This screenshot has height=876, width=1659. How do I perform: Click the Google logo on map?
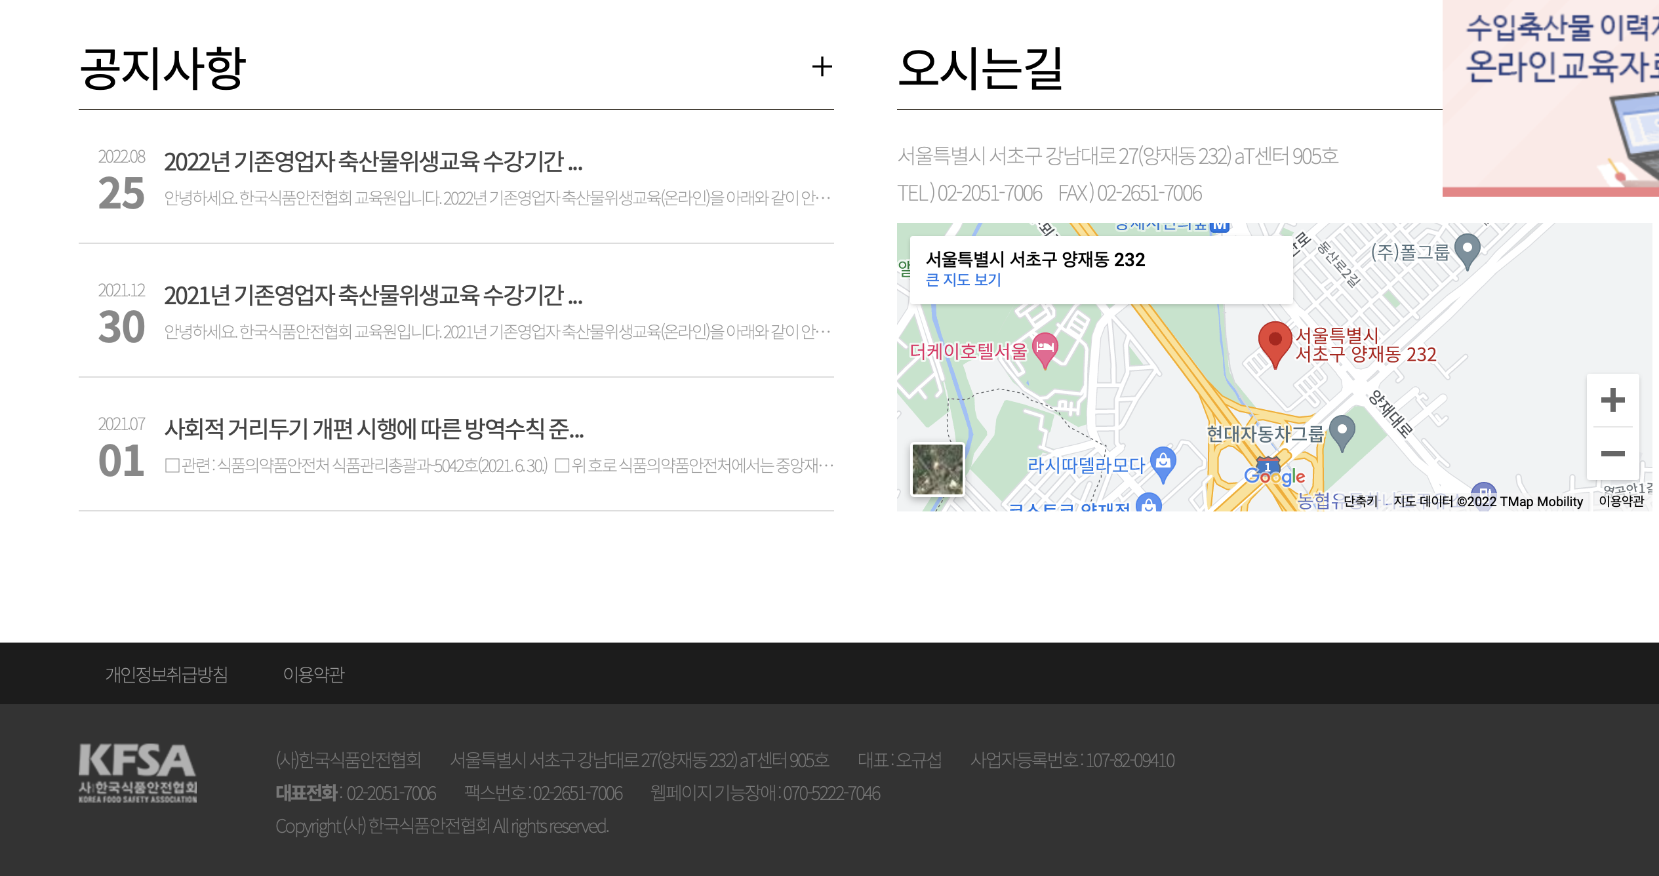(x=1274, y=477)
